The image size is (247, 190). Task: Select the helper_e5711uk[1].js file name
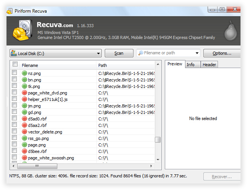pos(48,99)
